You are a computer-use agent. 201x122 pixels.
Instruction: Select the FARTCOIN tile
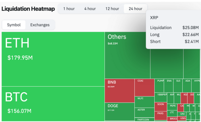coord(144,119)
